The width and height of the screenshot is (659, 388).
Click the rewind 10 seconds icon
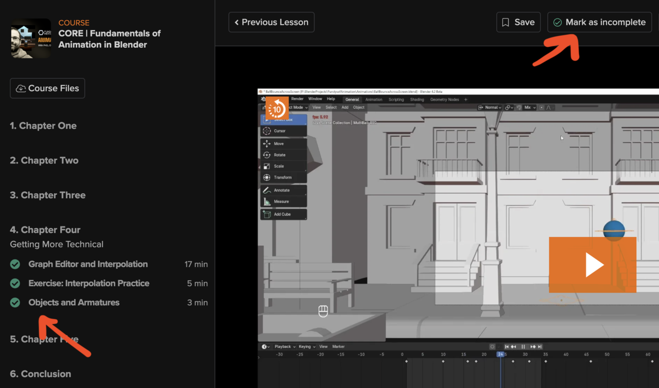tap(276, 108)
